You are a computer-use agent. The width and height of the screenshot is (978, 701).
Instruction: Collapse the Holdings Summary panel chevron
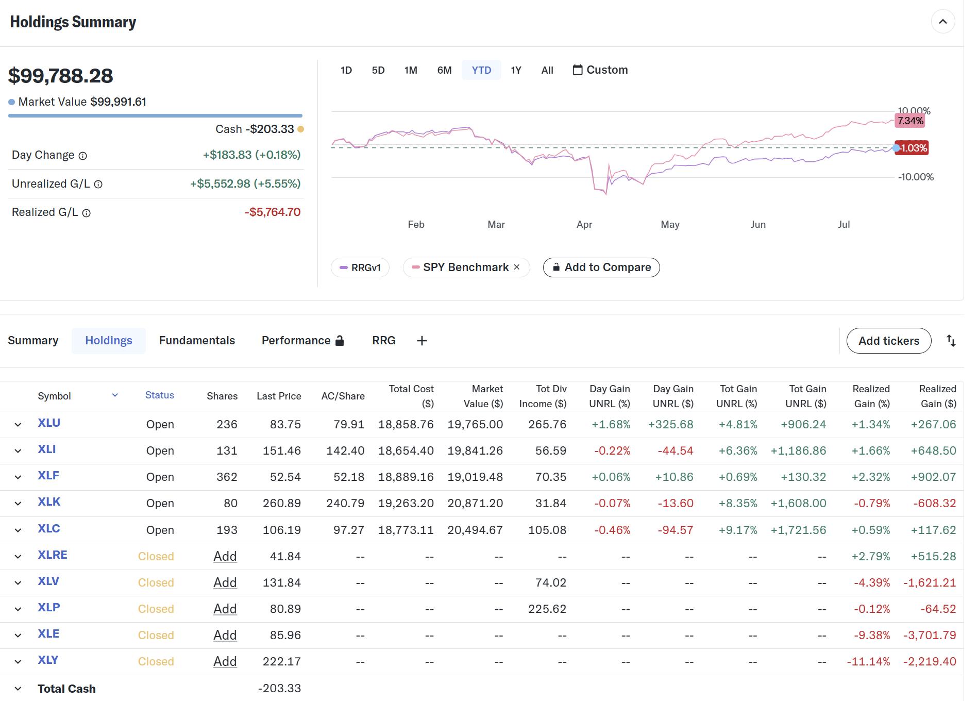[x=942, y=22]
